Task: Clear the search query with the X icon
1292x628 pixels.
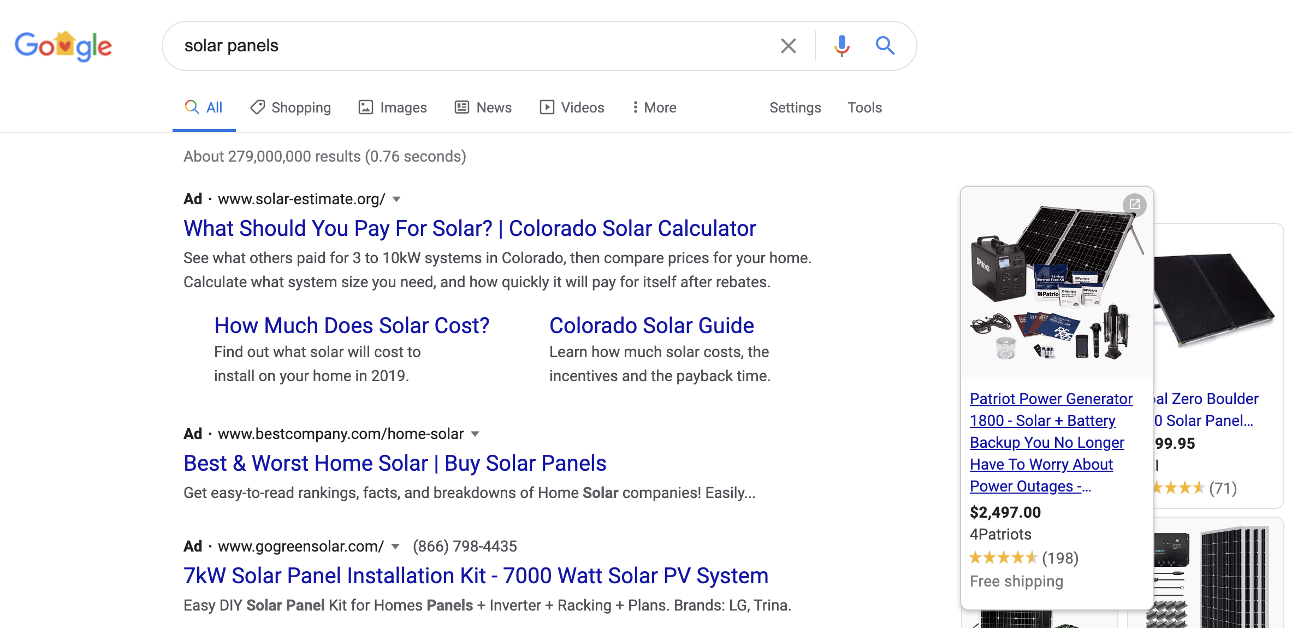Action: (788, 46)
